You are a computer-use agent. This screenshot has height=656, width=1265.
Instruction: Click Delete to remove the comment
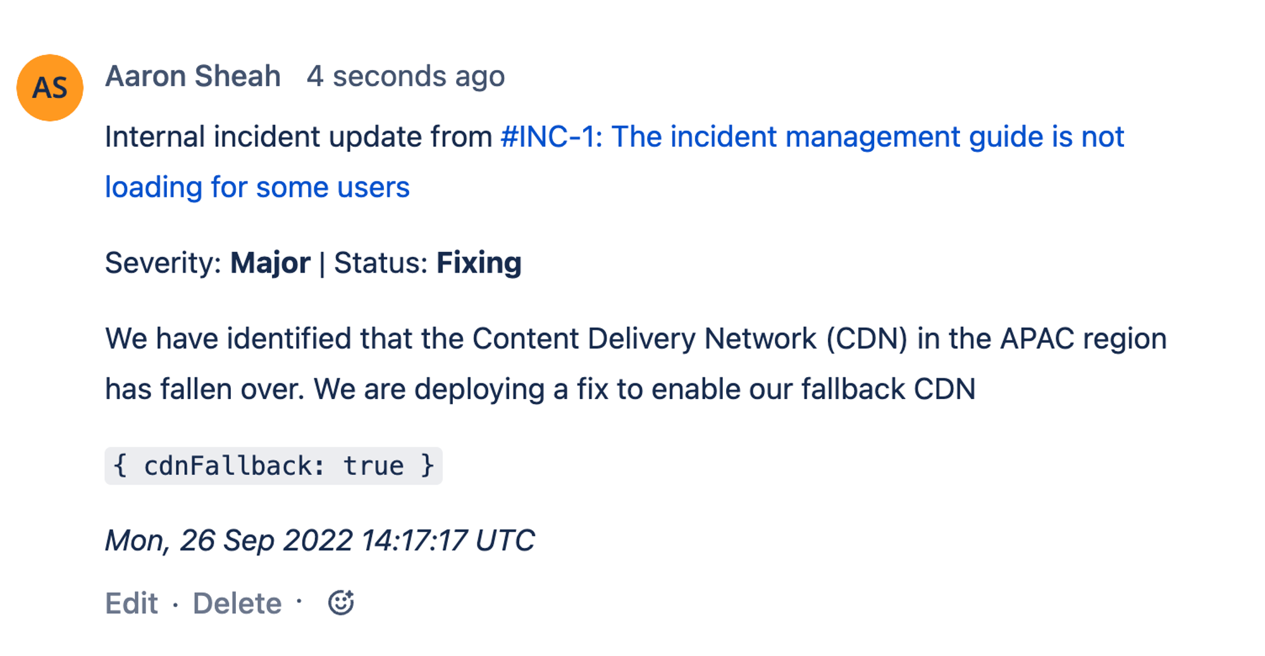[237, 603]
